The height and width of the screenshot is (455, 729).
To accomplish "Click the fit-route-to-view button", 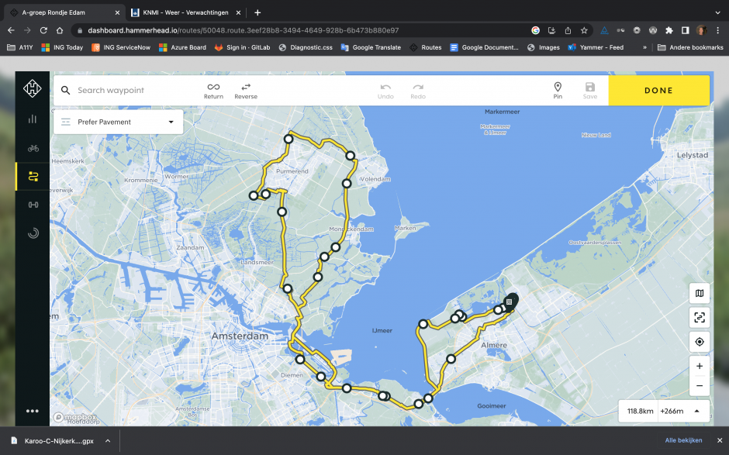I will (700, 318).
